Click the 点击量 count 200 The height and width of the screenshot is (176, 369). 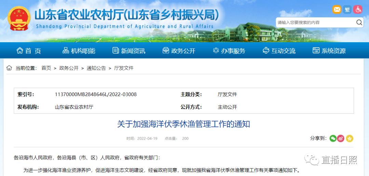coord(185,139)
